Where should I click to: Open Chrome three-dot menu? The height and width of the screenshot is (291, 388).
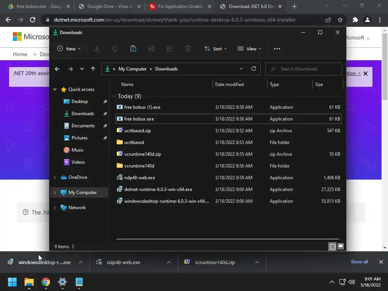(x=380, y=20)
